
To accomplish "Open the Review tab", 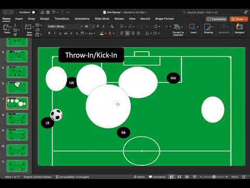I will 119,19.
